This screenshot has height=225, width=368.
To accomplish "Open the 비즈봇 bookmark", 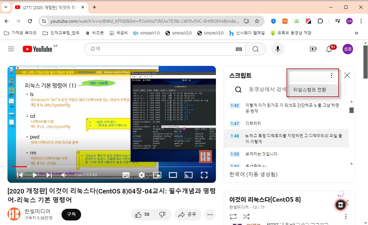I will 95,33.
